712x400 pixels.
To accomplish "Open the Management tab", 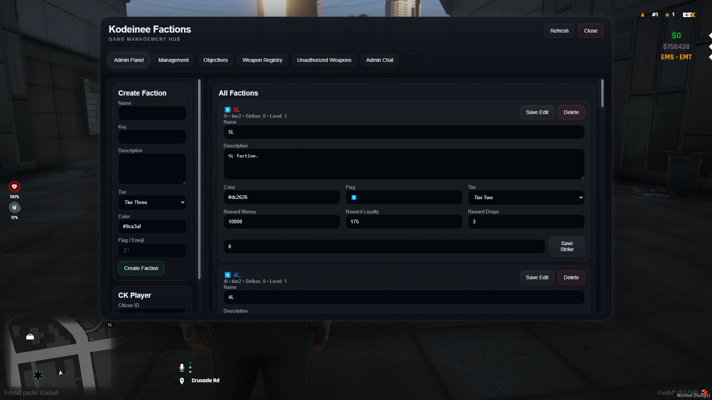I will [174, 60].
